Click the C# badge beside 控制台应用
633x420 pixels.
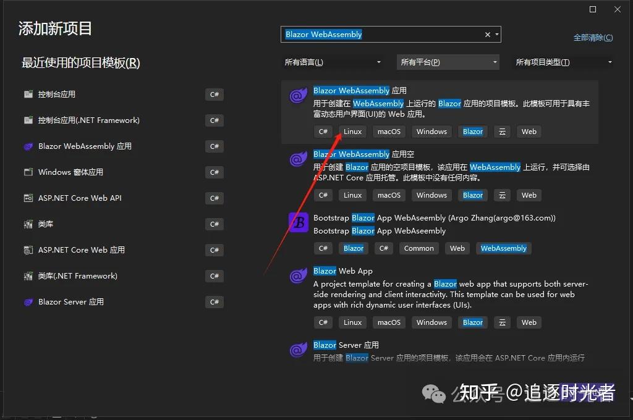215,94
